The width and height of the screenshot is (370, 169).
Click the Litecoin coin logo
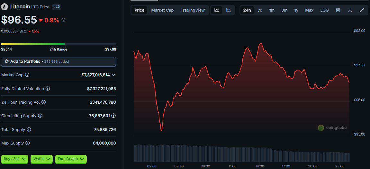(x=5, y=7)
